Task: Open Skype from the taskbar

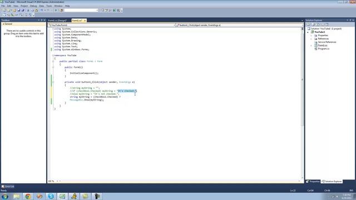Action: (51, 196)
